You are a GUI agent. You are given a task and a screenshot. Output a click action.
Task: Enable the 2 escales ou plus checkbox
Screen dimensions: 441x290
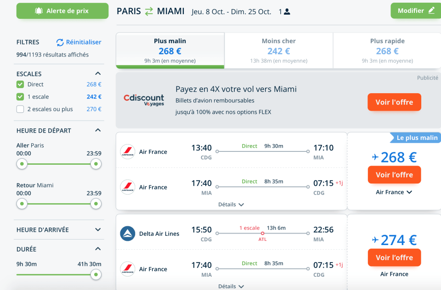(x=20, y=109)
